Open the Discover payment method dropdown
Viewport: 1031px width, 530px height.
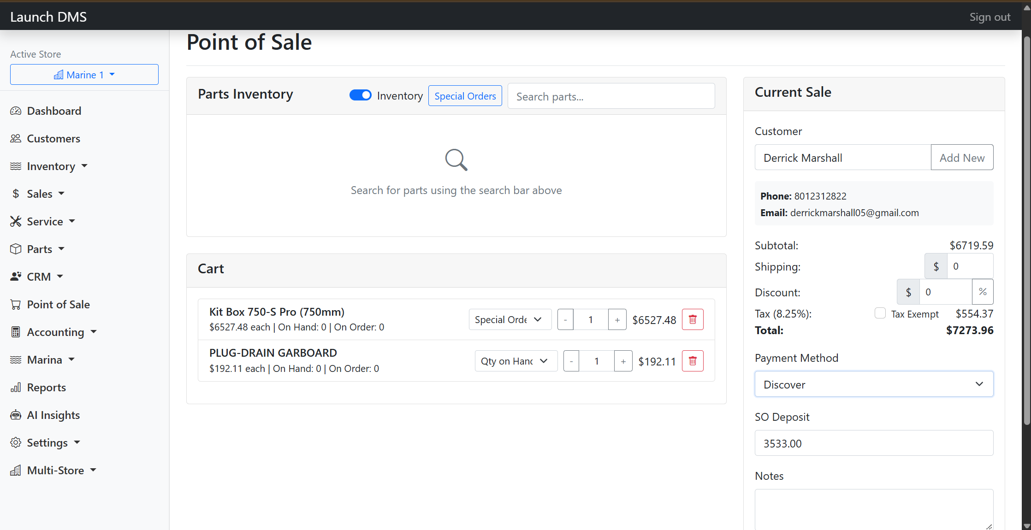[x=874, y=384]
